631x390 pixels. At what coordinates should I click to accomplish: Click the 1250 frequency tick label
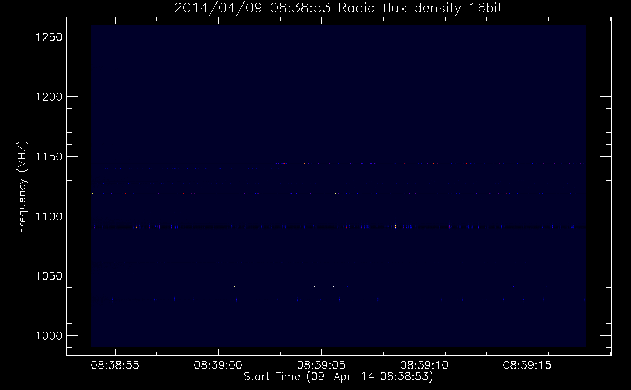point(49,37)
